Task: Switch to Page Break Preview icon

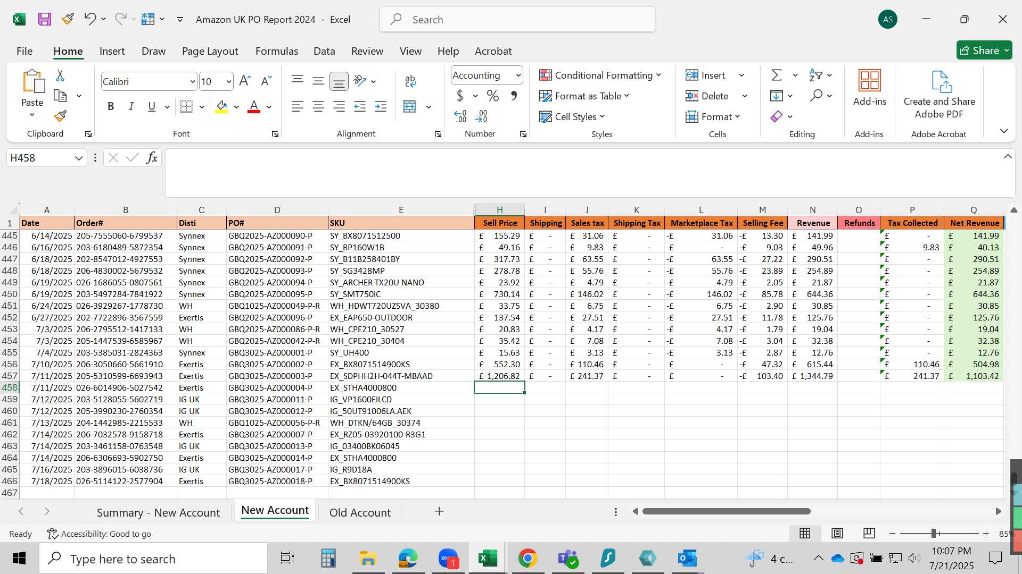Action: (869, 533)
